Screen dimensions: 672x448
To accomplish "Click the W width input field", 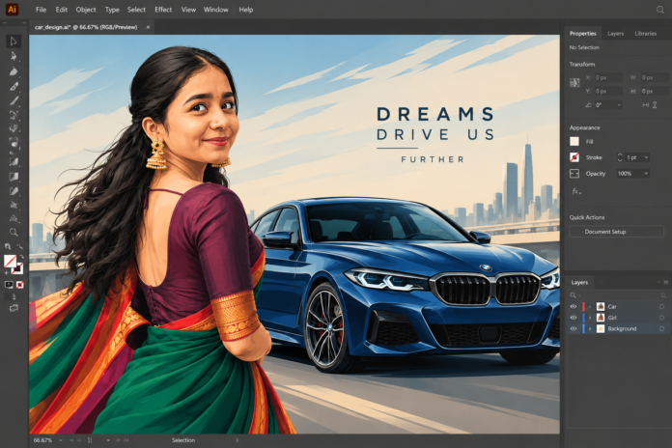I will pyautogui.click(x=654, y=77).
